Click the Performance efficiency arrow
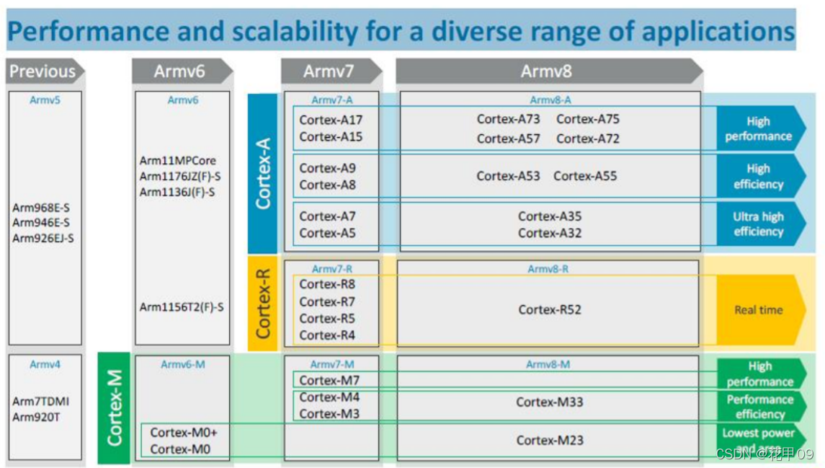 tap(761, 407)
